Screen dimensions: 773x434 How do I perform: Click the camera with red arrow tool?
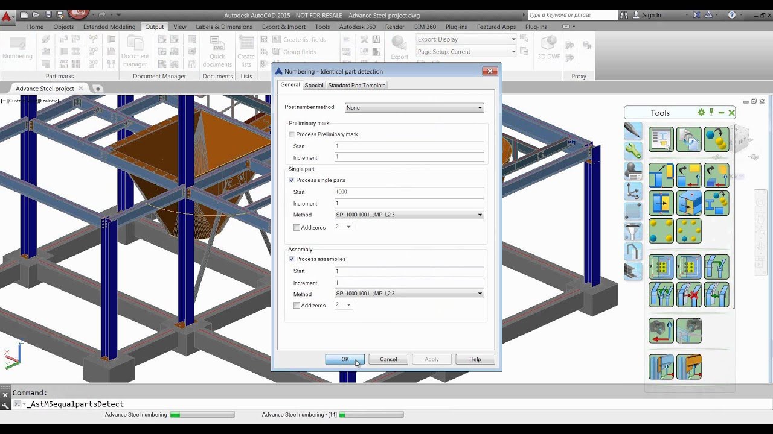point(661,331)
